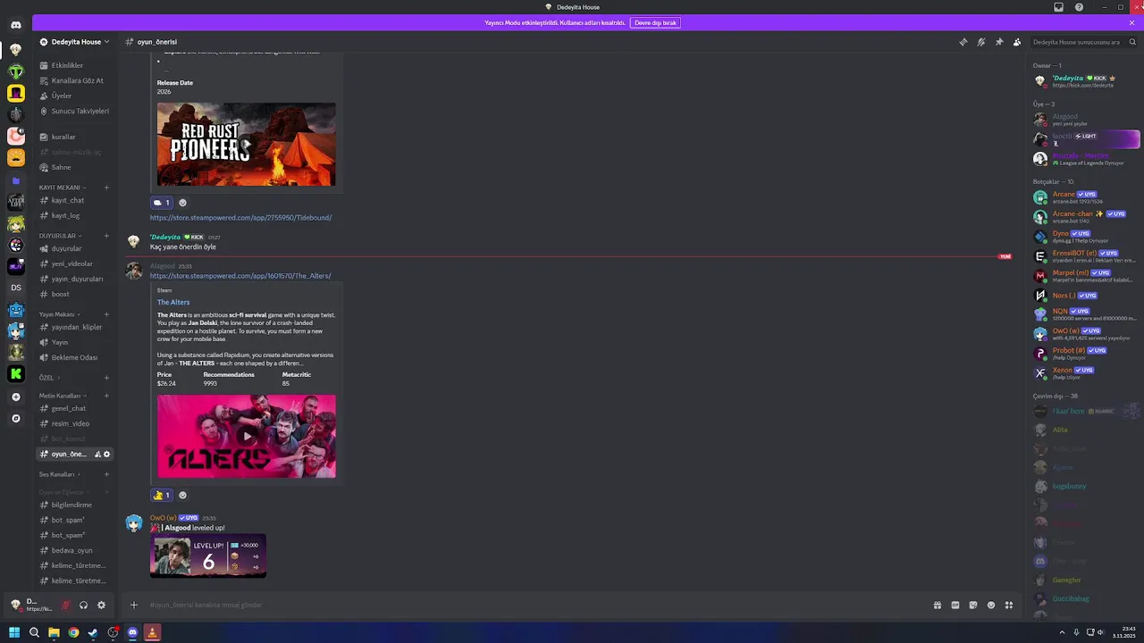Toggle microphone mute in user panel
1144x643 pixels.
(x=65, y=605)
